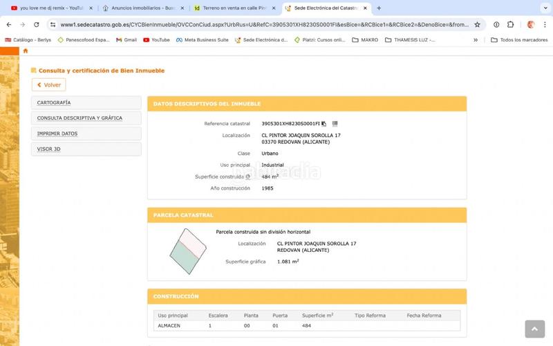Open the YouTube bookmark

click(156, 40)
